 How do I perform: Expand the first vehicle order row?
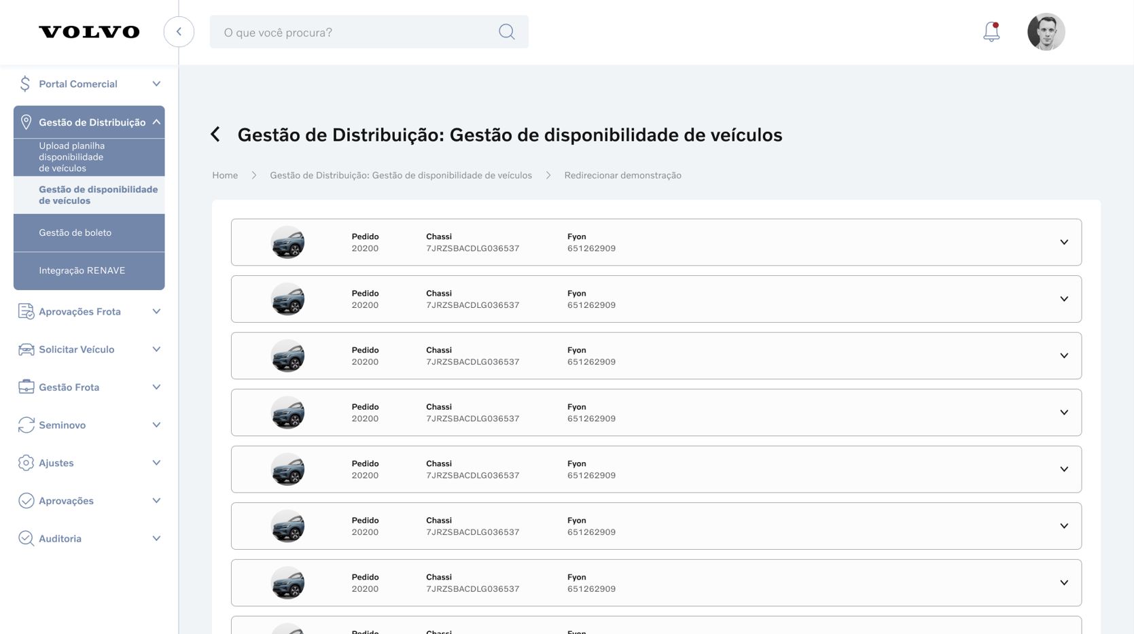tap(1063, 243)
